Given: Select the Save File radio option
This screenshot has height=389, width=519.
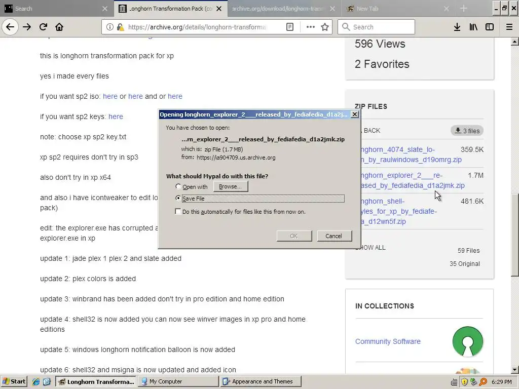Looking at the screenshot, I should [x=178, y=198].
